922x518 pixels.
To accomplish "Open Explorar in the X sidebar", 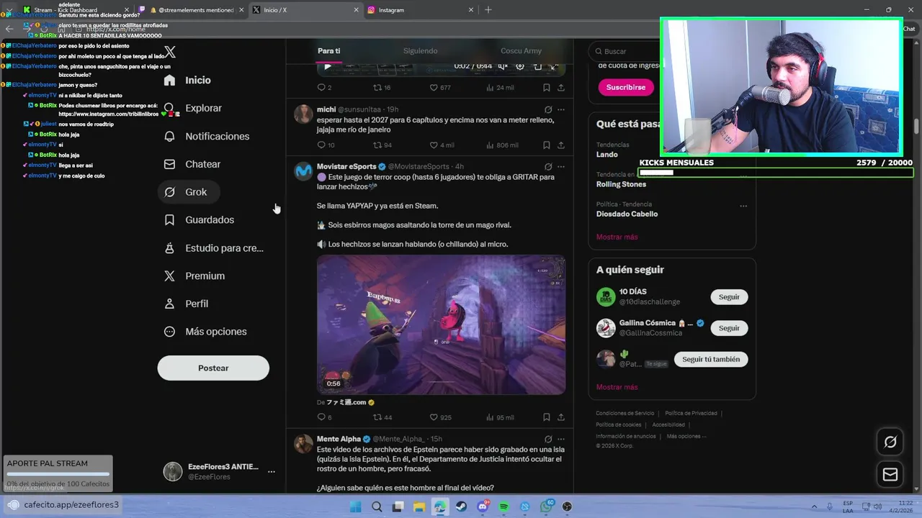I will pos(193,108).
